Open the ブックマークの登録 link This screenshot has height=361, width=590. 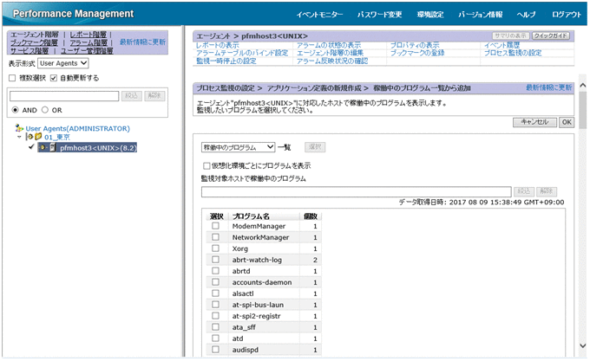(417, 53)
